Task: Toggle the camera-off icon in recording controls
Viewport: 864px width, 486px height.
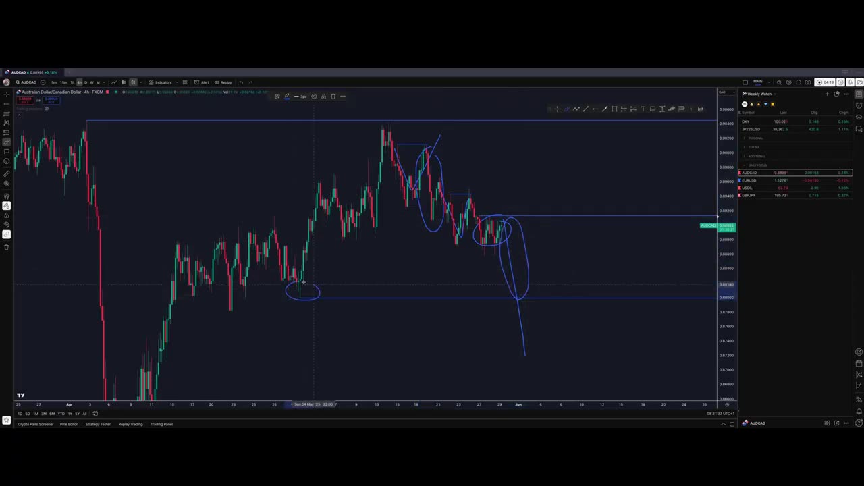Action: (x=859, y=82)
